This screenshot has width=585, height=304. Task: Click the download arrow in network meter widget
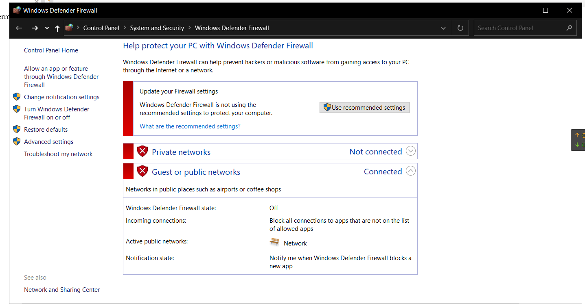click(x=577, y=145)
